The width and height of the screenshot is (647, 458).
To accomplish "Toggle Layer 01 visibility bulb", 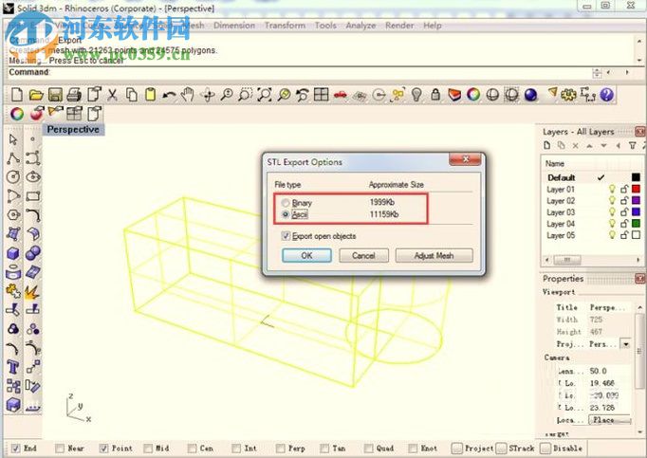I will [x=612, y=189].
